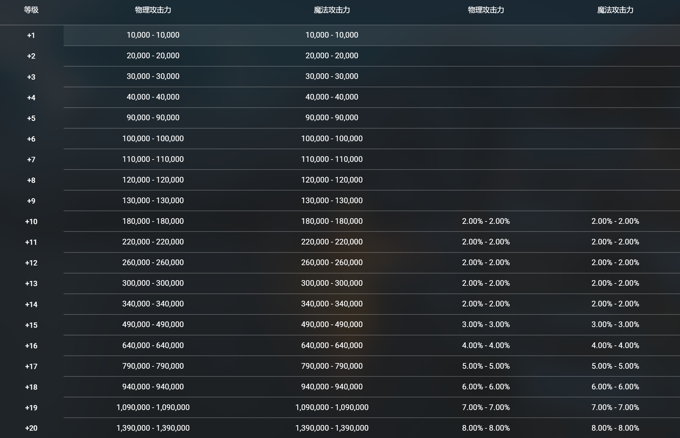The height and width of the screenshot is (438, 680).
Task: Click the +1 level row label
Action: [x=31, y=35]
